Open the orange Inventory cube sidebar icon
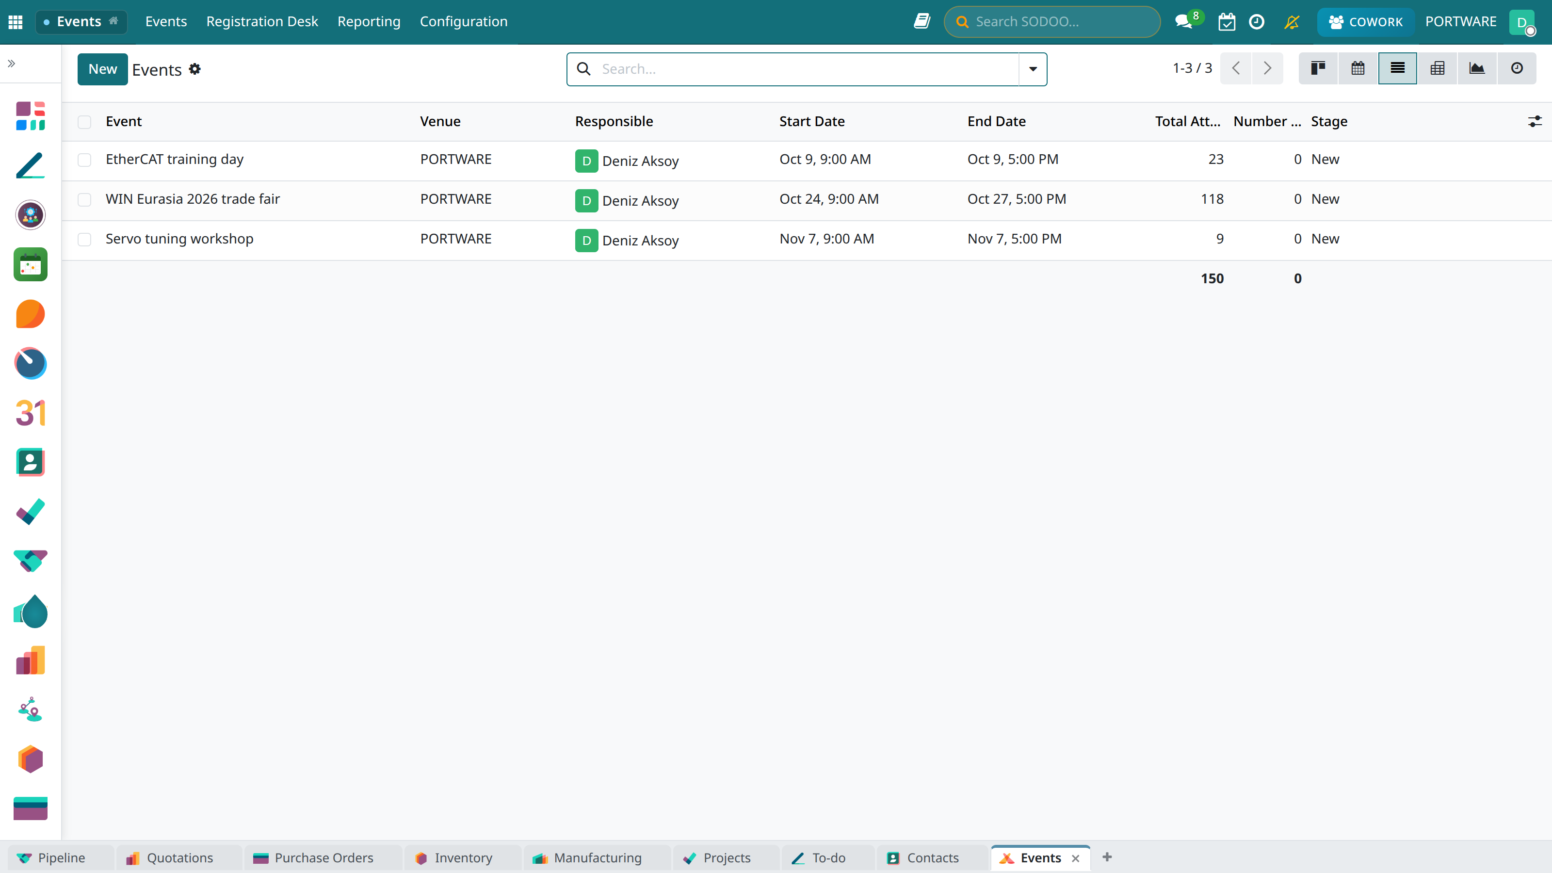This screenshot has width=1552, height=873. pos(30,759)
